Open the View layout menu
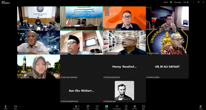The image size is (206, 110). click(185, 2)
